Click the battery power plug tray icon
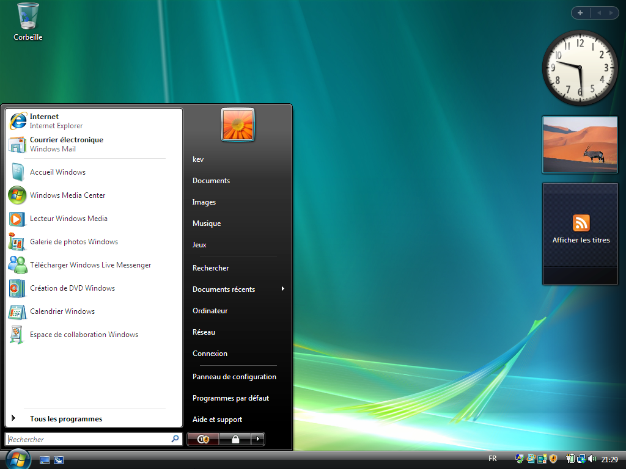The image size is (626, 469). tap(570, 459)
